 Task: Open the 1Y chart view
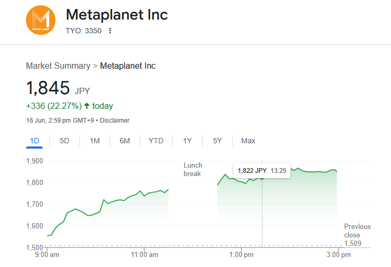tap(187, 141)
